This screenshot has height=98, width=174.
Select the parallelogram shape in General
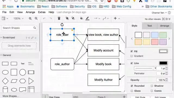point(14,81)
